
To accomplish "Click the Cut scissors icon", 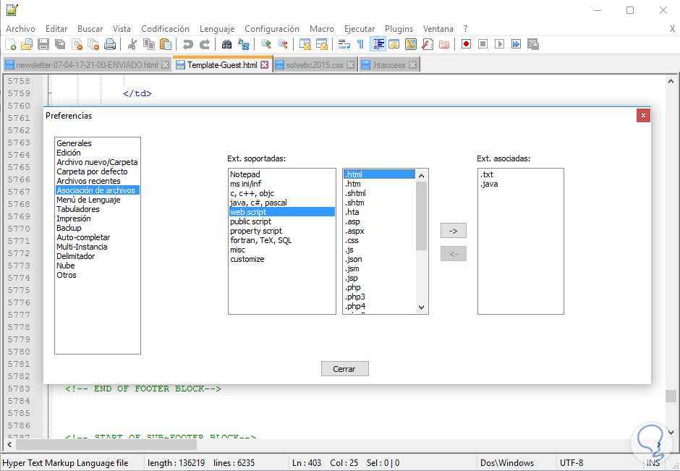I will point(132,44).
